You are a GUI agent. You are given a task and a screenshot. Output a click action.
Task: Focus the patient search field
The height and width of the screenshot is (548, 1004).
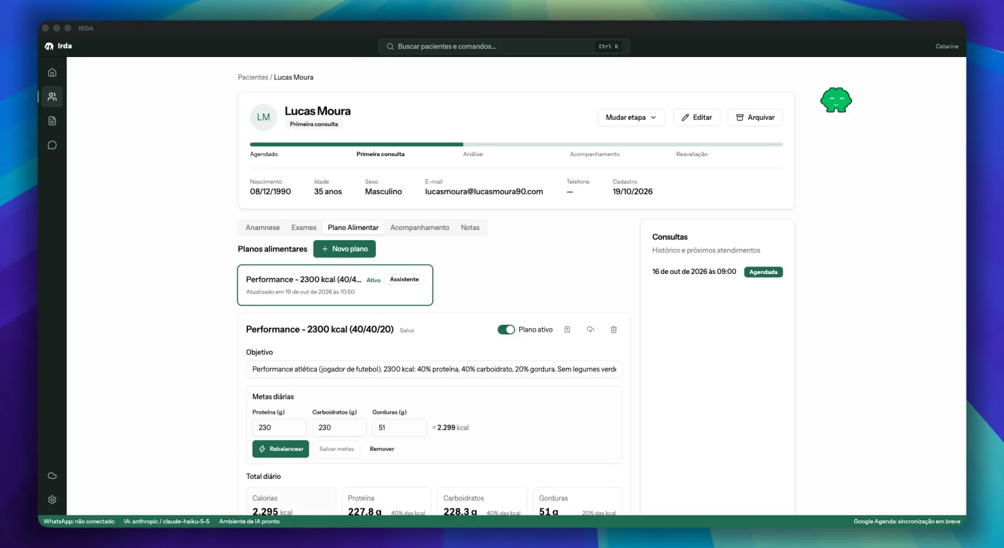[x=504, y=46]
